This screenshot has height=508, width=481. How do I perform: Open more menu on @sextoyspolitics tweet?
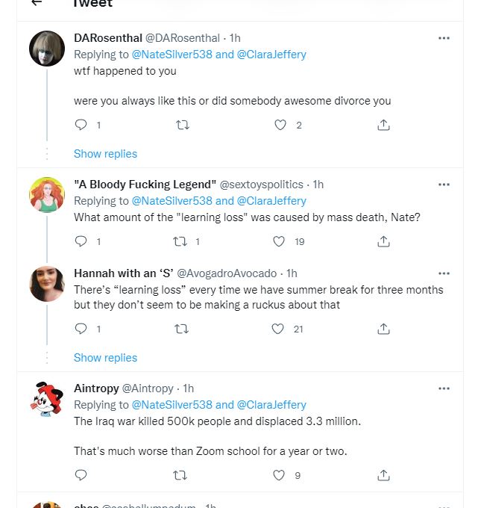click(x=444, y=185)
